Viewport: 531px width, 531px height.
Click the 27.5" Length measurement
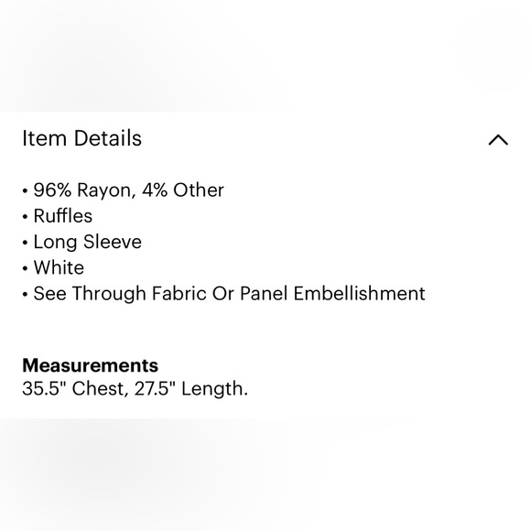191,388
